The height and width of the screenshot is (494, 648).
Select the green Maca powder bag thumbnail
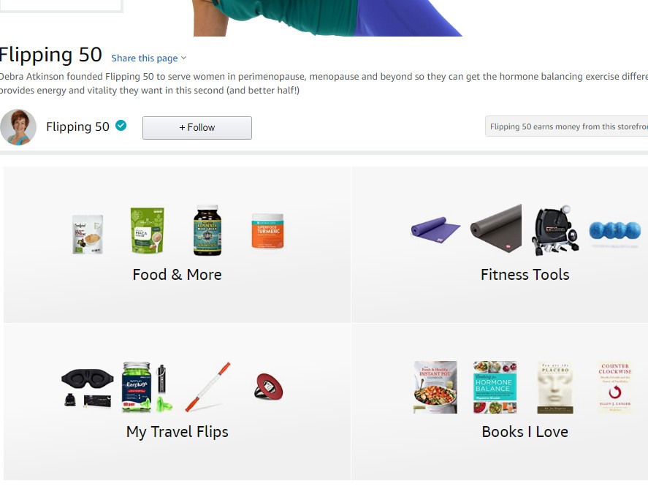point(147,230)
